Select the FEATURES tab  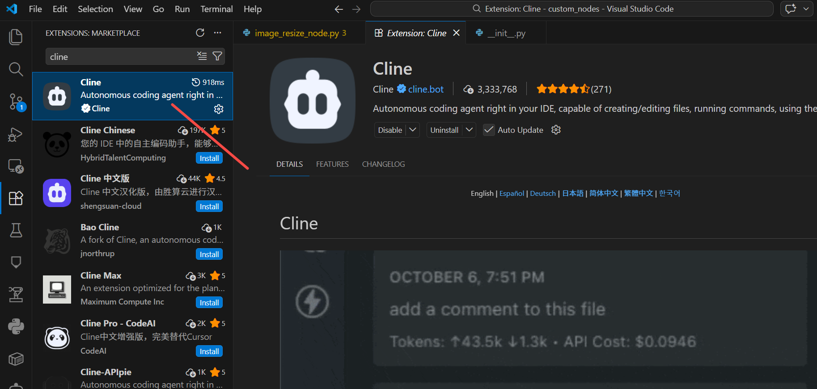[x=332, y=164]
